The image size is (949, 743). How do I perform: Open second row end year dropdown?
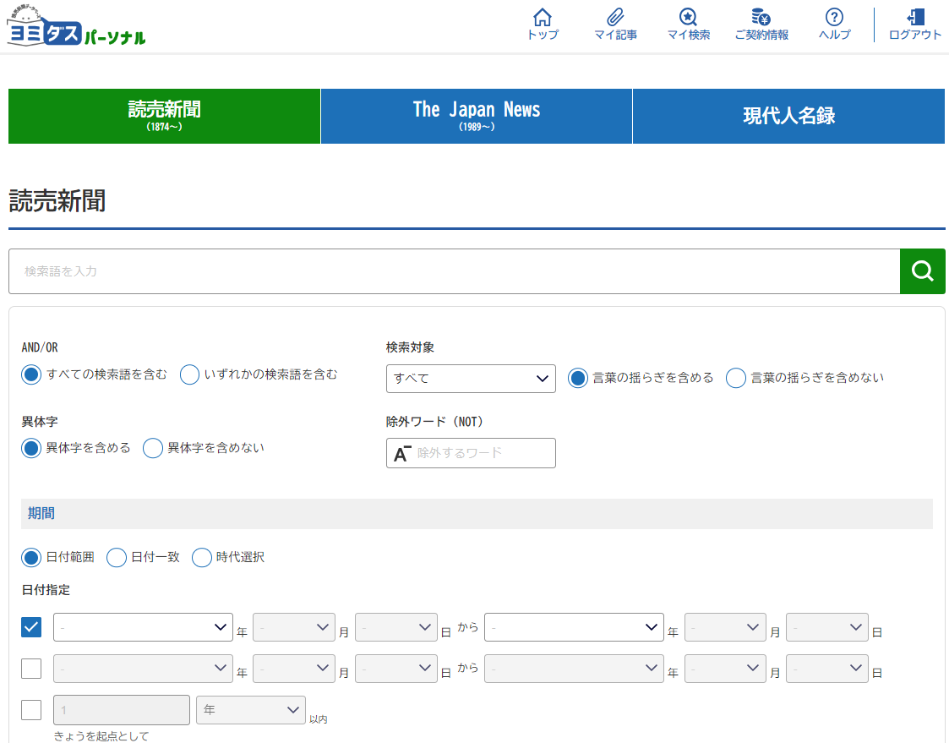(x=574, y=669)
